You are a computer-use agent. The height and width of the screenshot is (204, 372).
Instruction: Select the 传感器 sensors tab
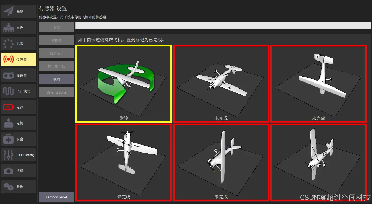pos(19,59)
